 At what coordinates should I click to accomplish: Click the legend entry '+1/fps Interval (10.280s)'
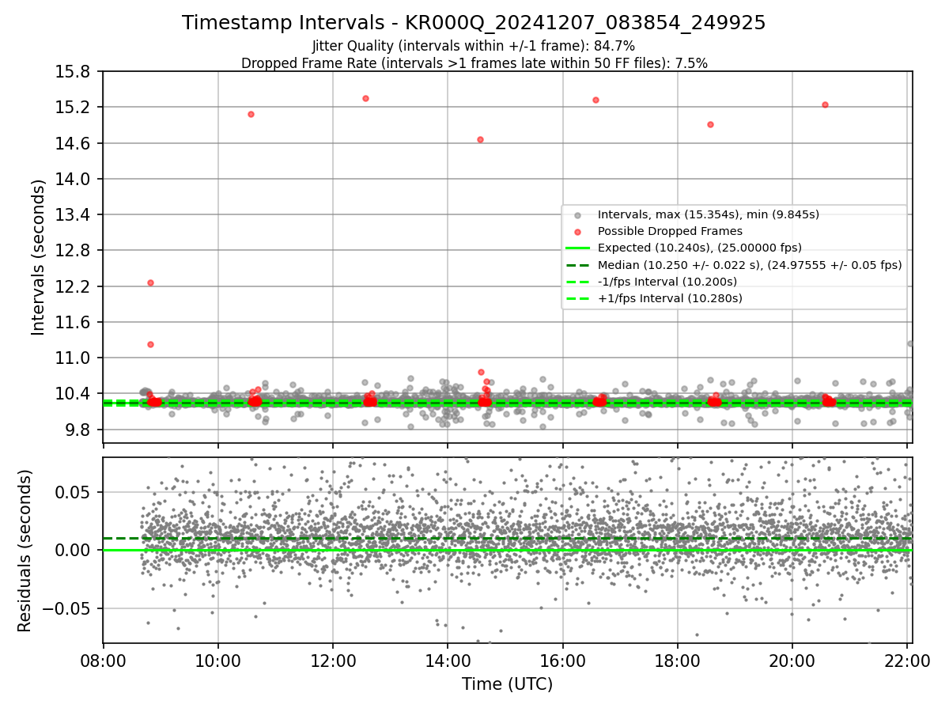click(x=670, y=298)
